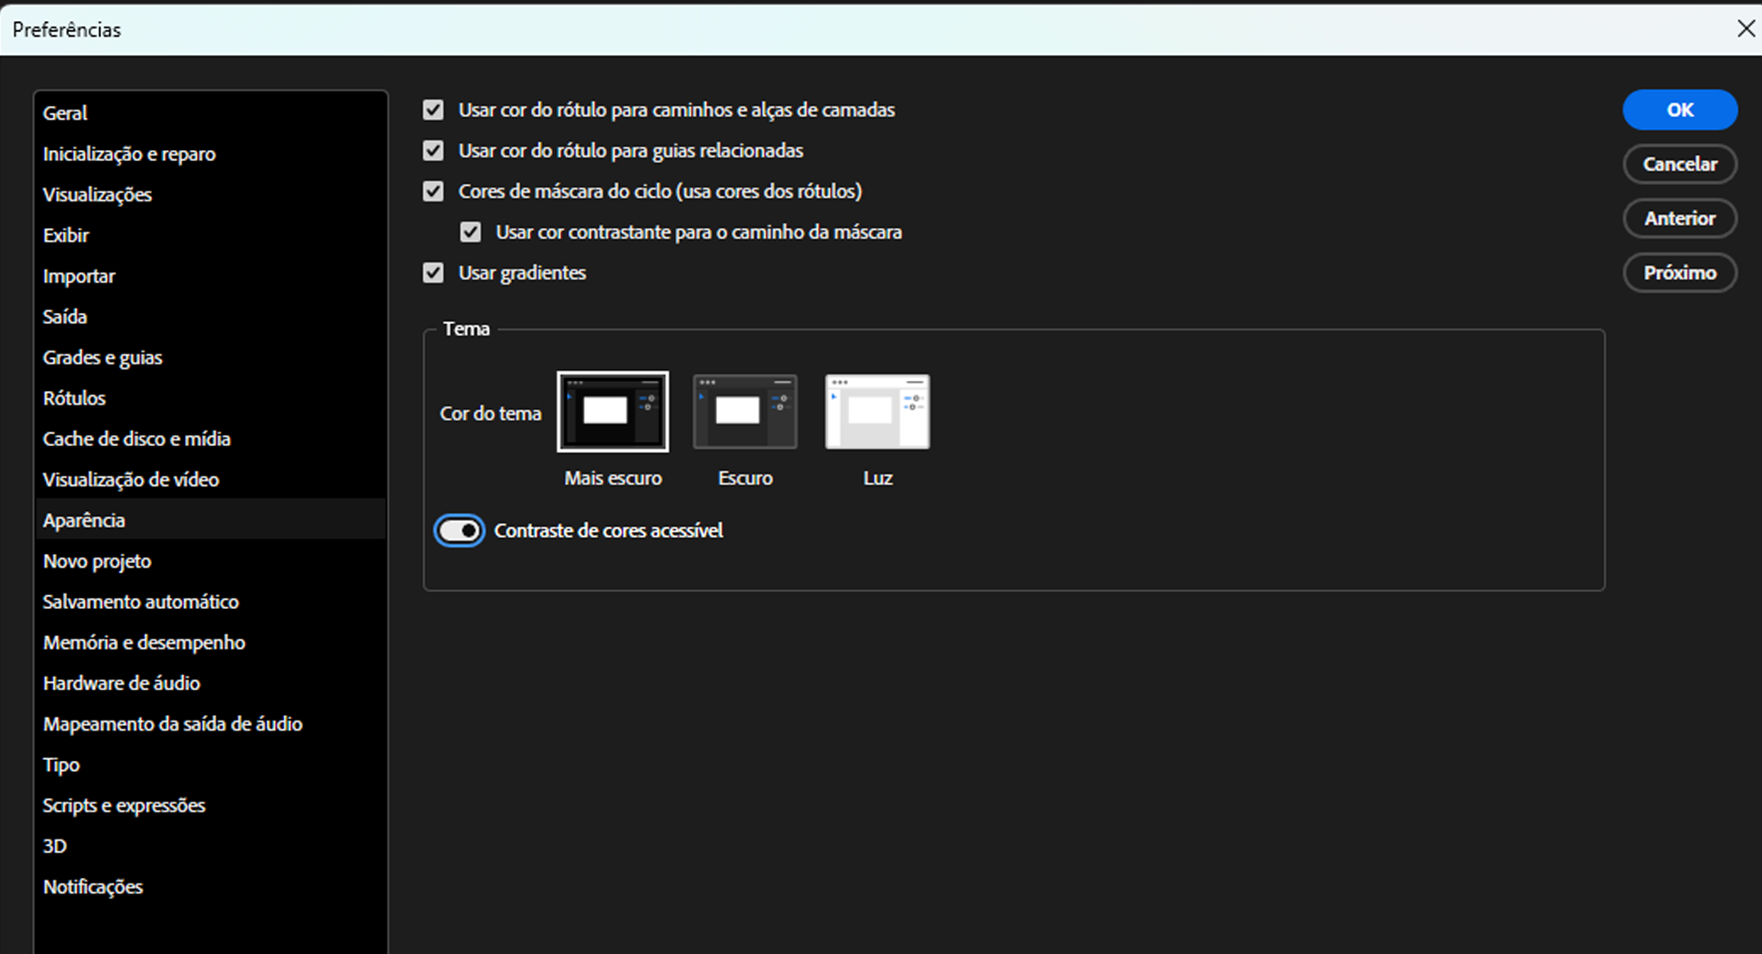Uncheck cor do rótulo para caminhos e alças
1762x954 pixels.
pyautogui.click(x=433, y=110)
